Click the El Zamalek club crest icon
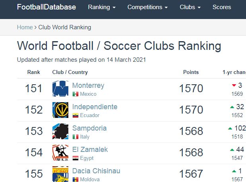The height and width of the screenshot is (182, 246). pos(60,153)
